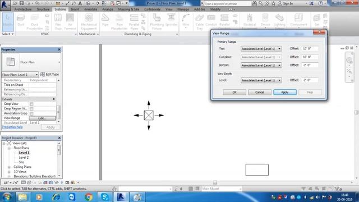Select the Pipe tool
This screenshot has width=359, height=202.
pyautogui.click(x=105, y=20)
